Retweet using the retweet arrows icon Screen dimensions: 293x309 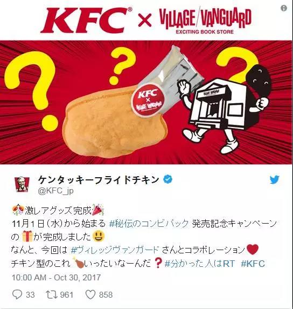(x=52, y=294)
